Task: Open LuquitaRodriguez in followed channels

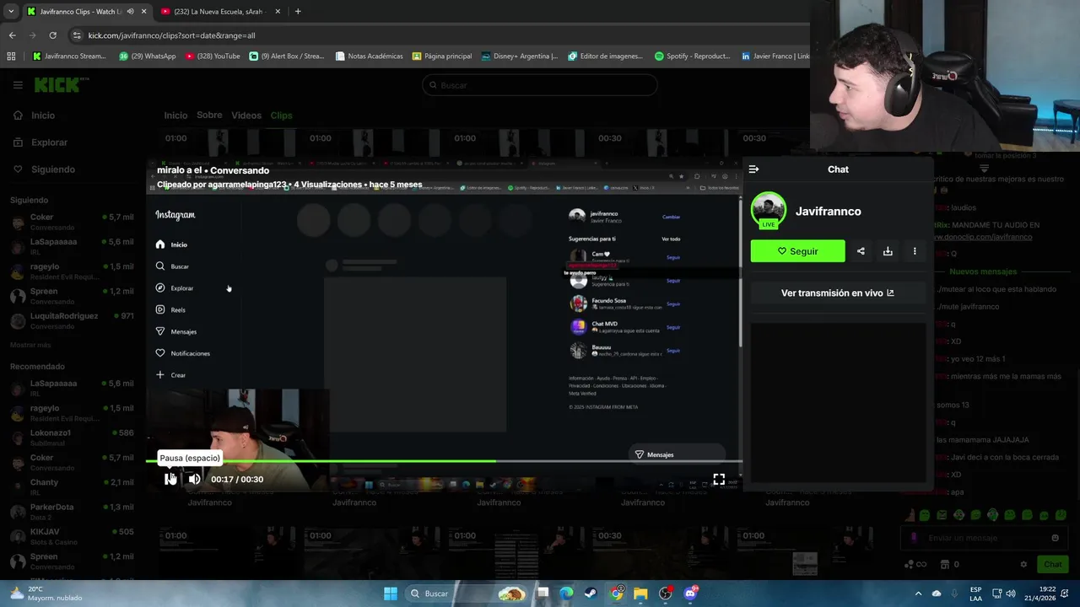Action: 72,320
